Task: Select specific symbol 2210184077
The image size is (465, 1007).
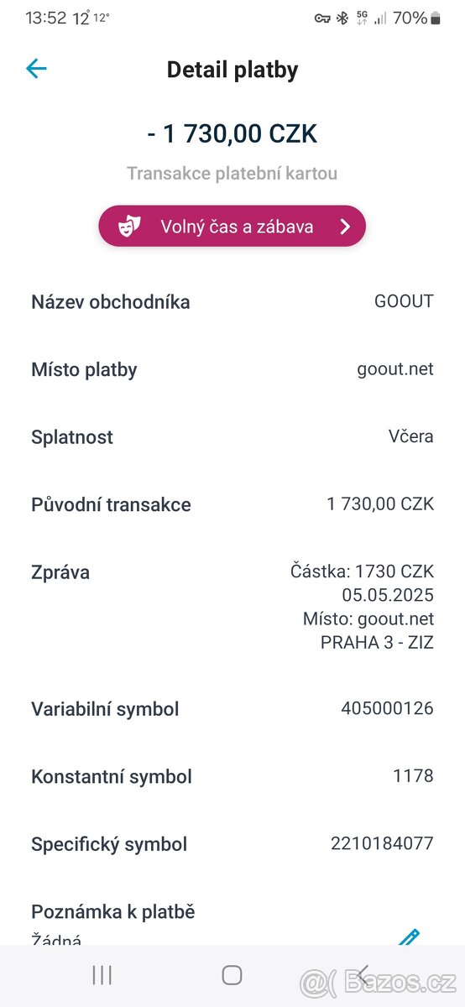Action: pos(382,843)
